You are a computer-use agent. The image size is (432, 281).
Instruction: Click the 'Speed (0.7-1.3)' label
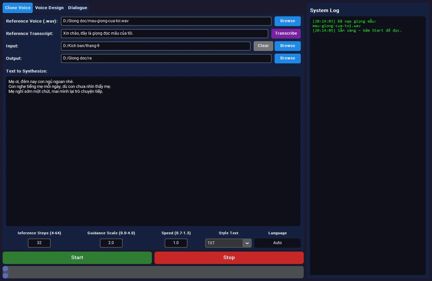pyautogui.click(x=176, y=233)
